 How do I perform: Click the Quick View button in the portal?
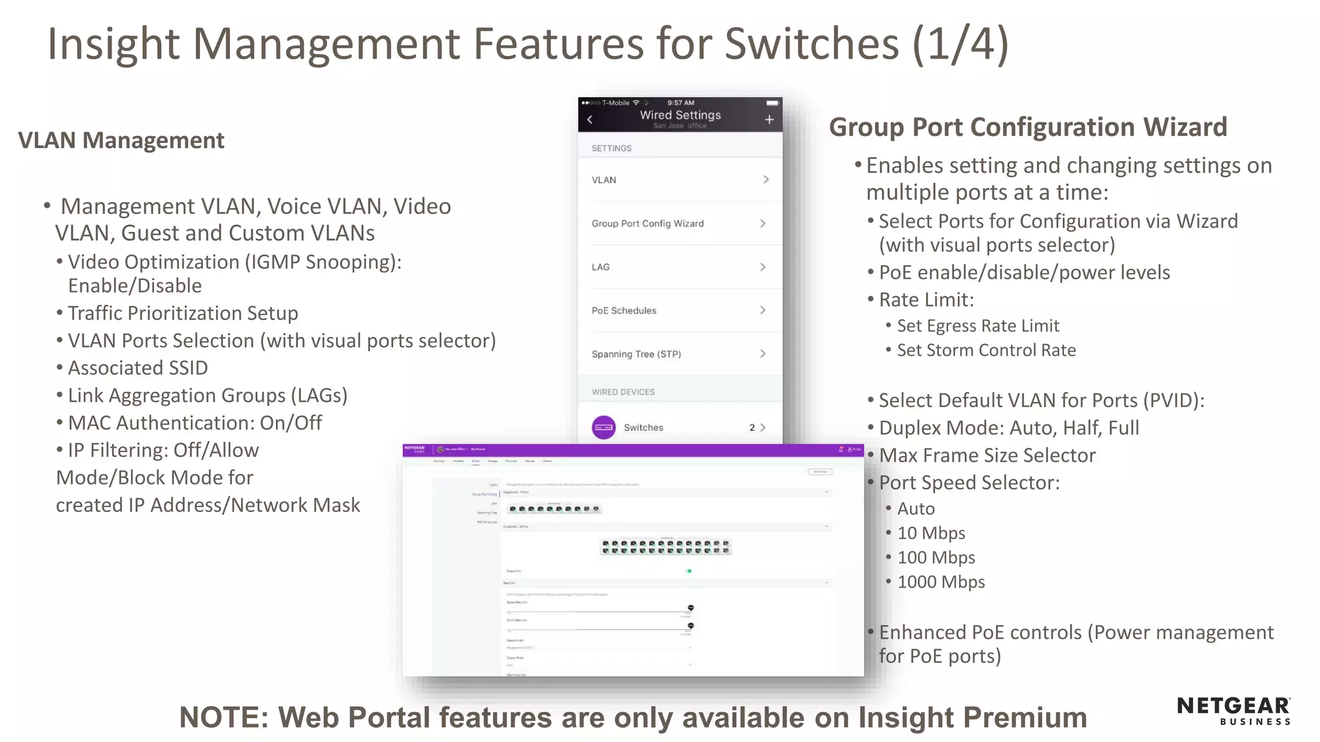click(x=820, y=471)
